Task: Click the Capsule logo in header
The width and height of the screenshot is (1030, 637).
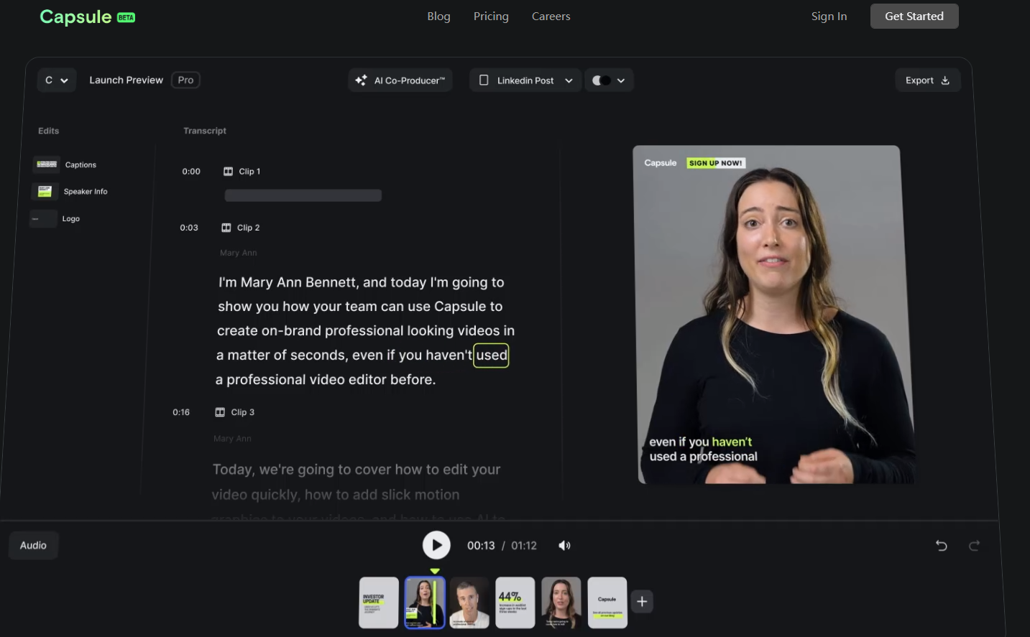Action: [87, 17]
